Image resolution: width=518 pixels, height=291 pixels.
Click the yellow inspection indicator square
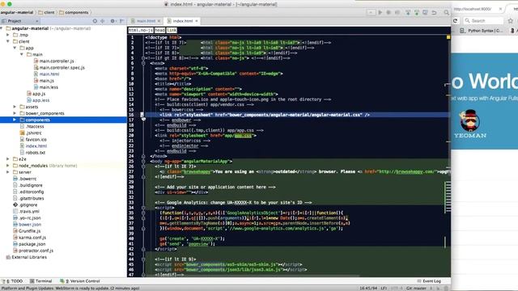click(448, 37)
